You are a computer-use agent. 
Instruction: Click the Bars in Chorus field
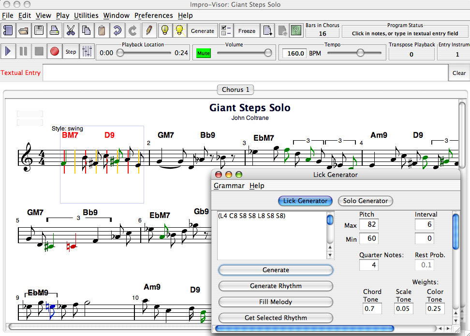322,33
